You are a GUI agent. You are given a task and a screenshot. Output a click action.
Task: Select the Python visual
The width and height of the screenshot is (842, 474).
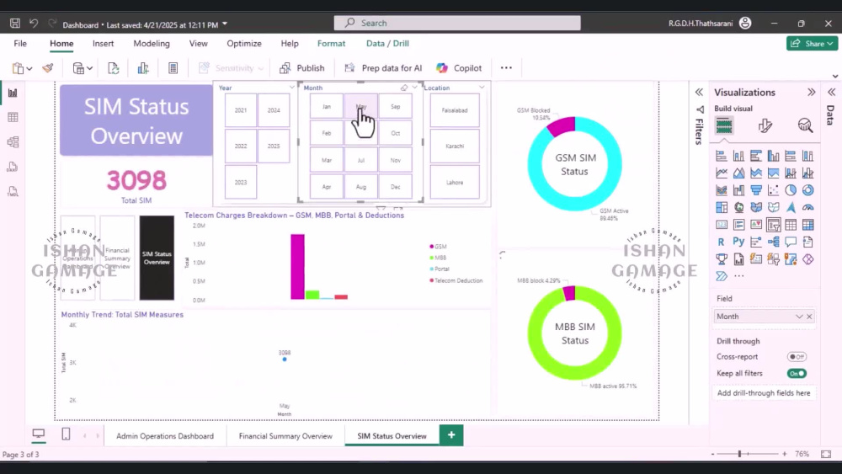tap(739, 242)
